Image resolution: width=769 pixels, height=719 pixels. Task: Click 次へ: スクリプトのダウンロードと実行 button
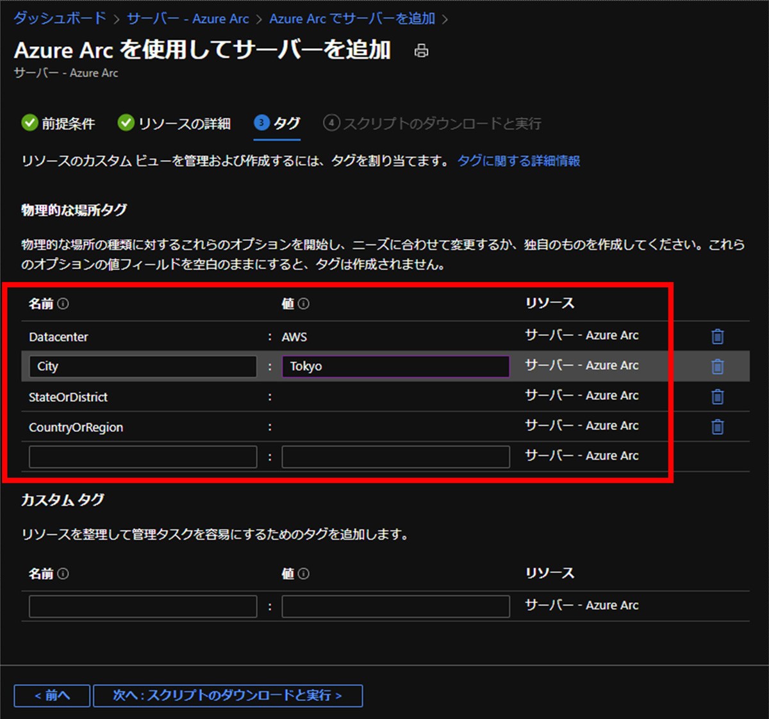(228, 695)
